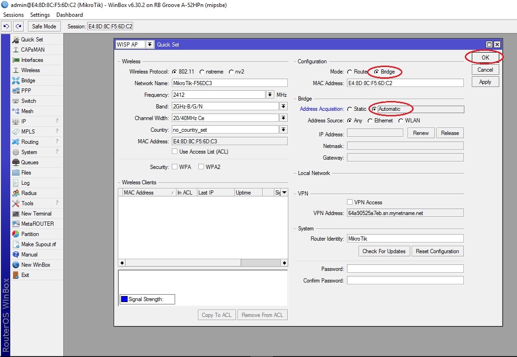Launch New Terminal from the sidebar
Screen dimensions: 517x357
(37, 214)
